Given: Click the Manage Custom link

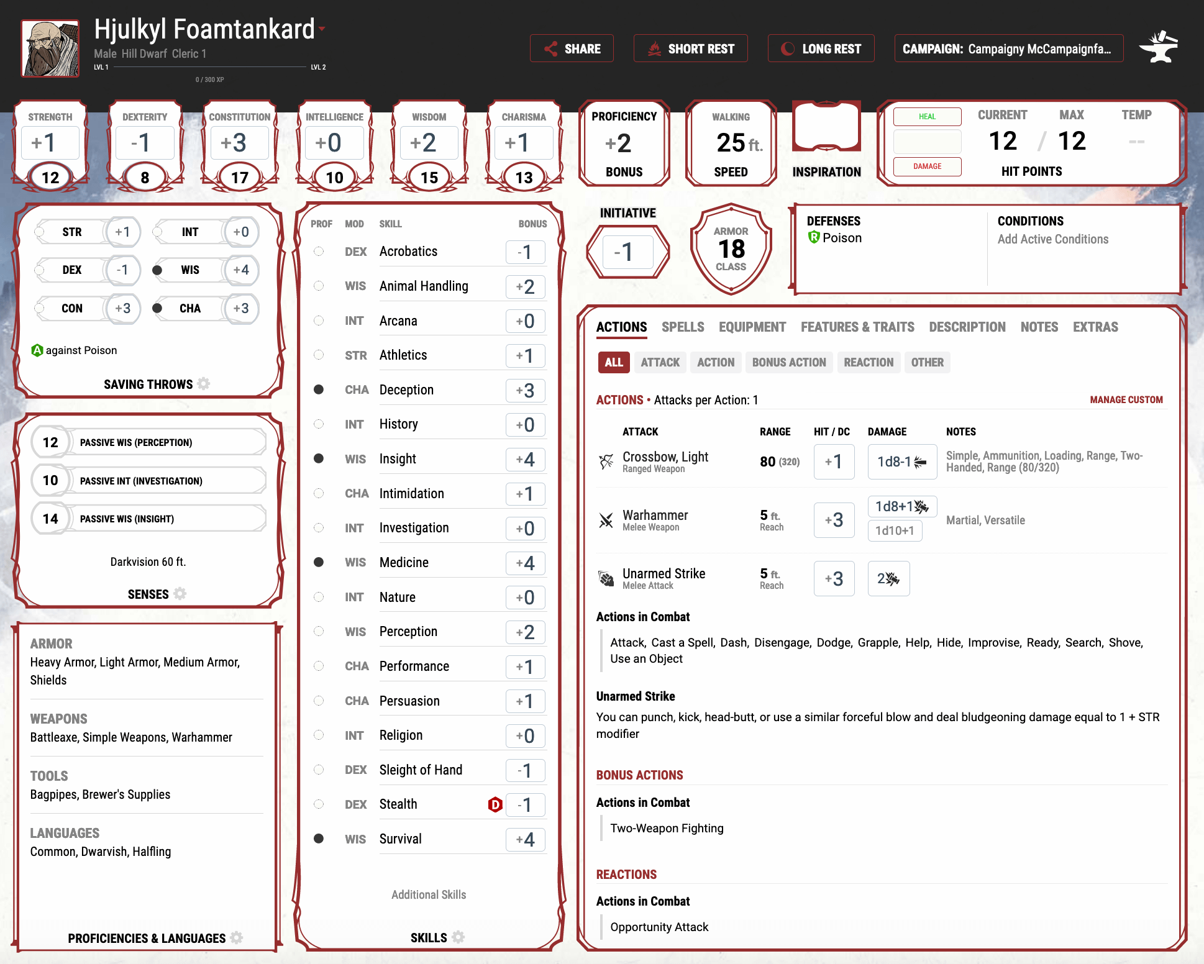Looking at the screenshot, I should 1126,400.
